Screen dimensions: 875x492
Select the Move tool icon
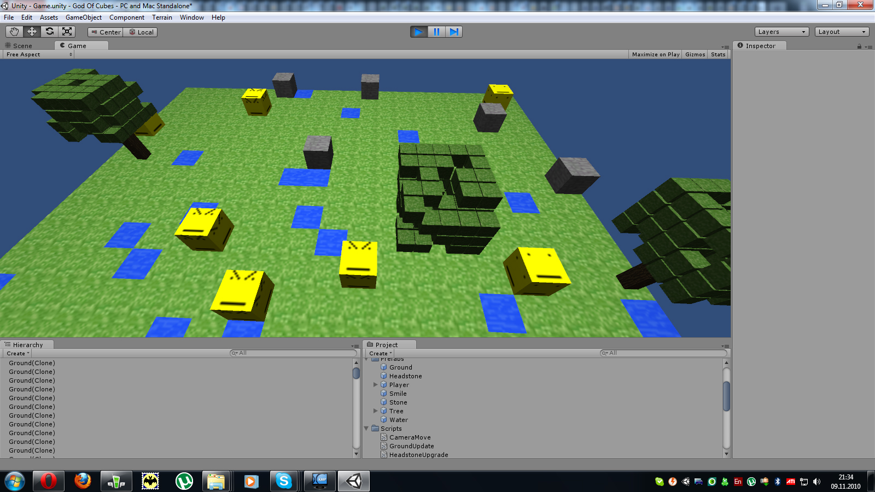click(32, 32)
